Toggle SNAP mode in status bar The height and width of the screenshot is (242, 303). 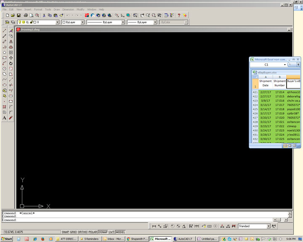pyautogui.click(x=65, y=232)
